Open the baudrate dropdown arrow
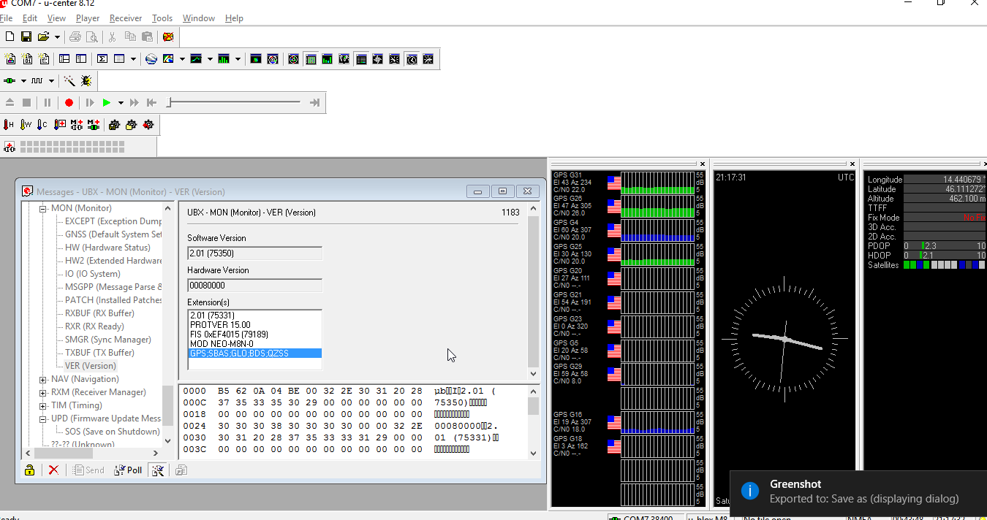Viewport: 987px width, 520px height. 50,81
